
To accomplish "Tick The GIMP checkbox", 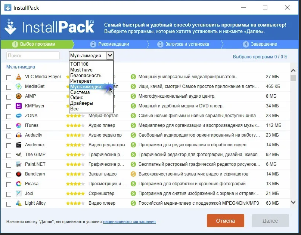I will click(x=9, y=155).
